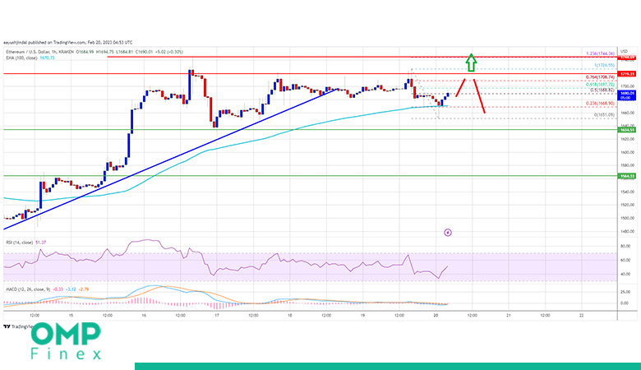Viewport: 641px width, 370px height.
Task: Select the 0.618(1697.72) Fibonacci level label
Action: [600, 84]
